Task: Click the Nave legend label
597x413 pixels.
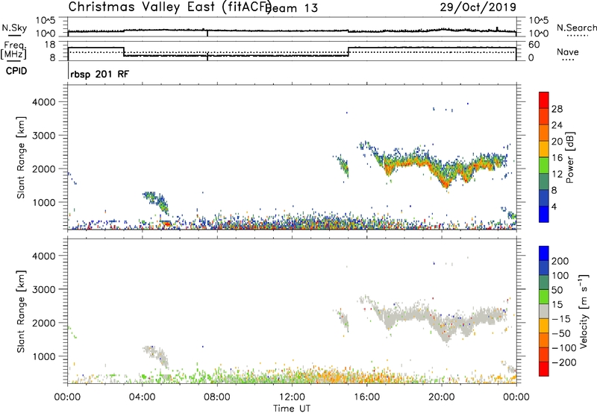Action: 568,52
